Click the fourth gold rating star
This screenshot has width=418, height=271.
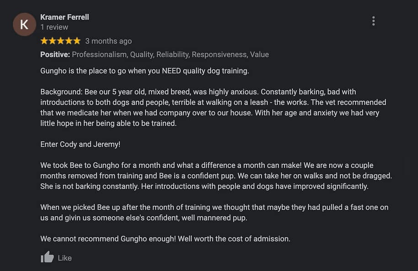[x=68, y=41]
